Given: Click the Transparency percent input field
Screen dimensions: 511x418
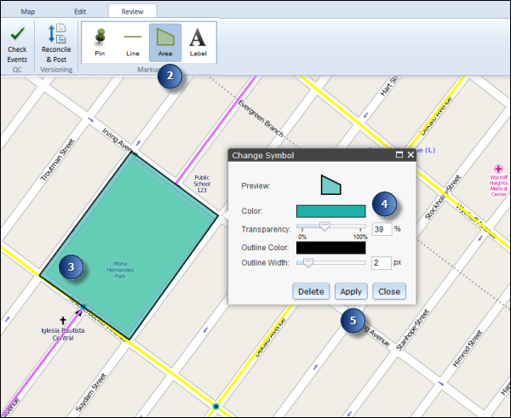Looking at the screenshot, I should point(380,229).
